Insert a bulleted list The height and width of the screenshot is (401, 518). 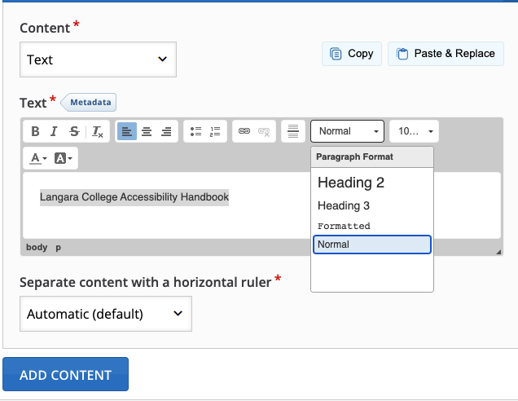[195, 131]
